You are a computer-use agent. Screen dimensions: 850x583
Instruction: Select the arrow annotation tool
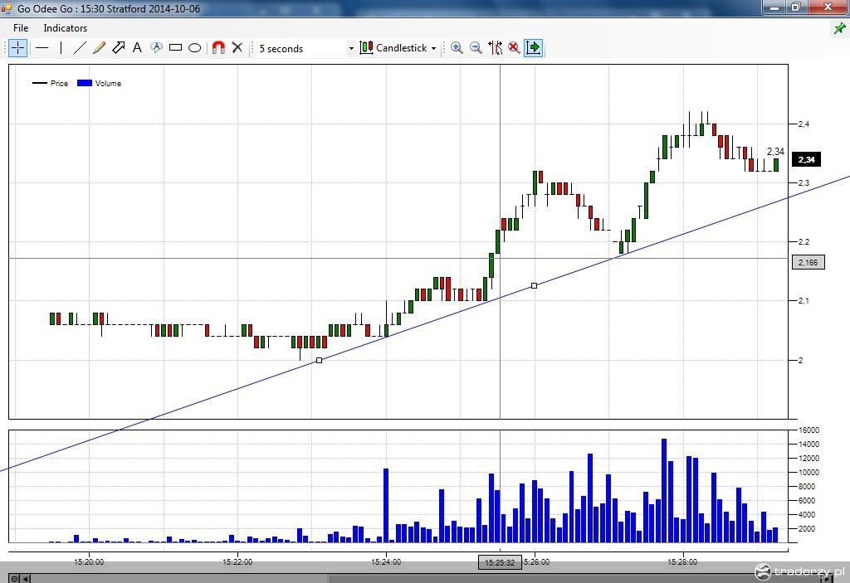pos(118,47)
